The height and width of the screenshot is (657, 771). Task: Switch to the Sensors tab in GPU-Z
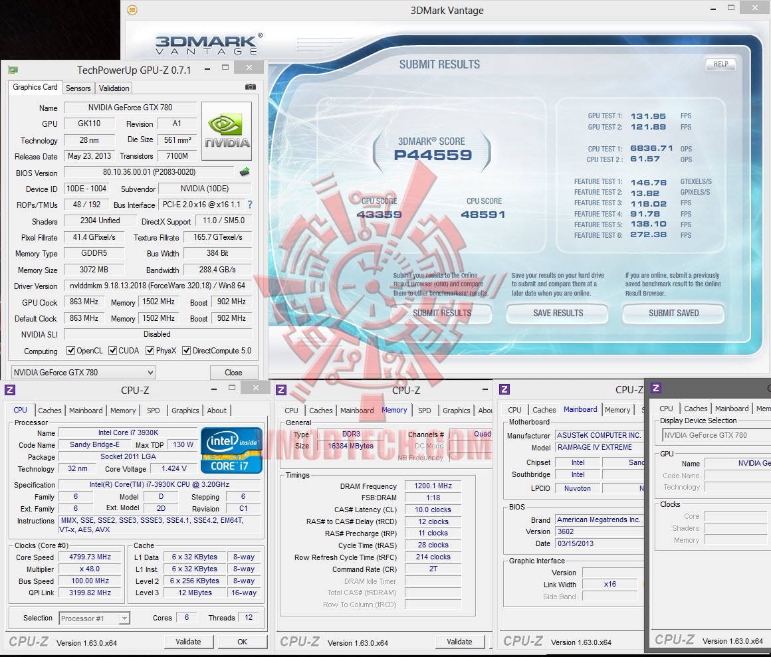coord(78,88)
